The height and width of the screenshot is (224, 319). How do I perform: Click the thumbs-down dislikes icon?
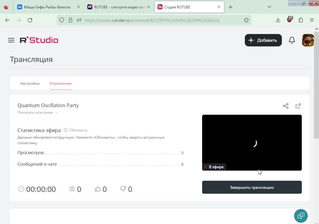click(x=123, y=189)
